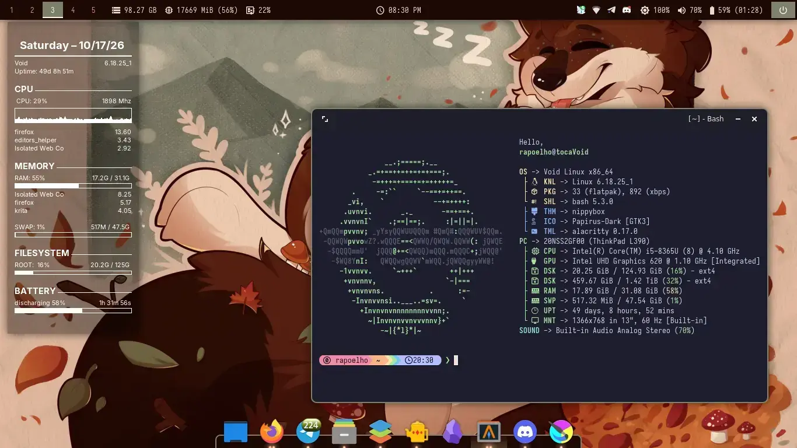Click "rapoelho@tocaVoid" in the terminal
This screenshot has width=797, height=448.
[x=554, y=152]
